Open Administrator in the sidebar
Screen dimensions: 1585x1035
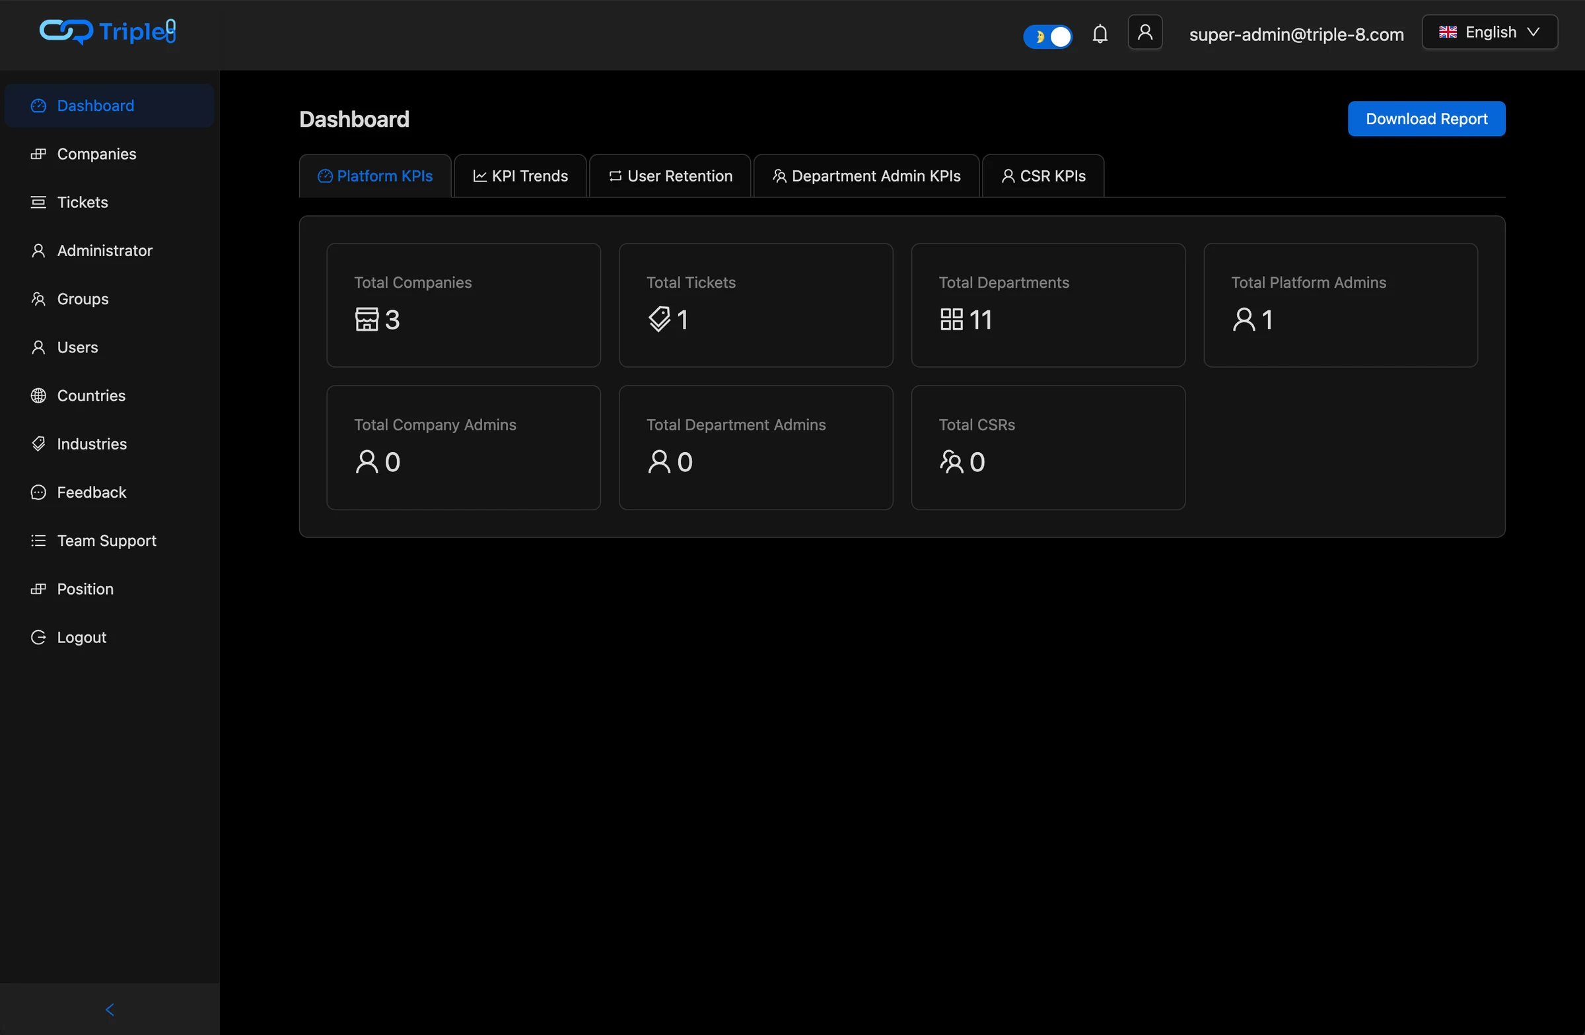109,250
